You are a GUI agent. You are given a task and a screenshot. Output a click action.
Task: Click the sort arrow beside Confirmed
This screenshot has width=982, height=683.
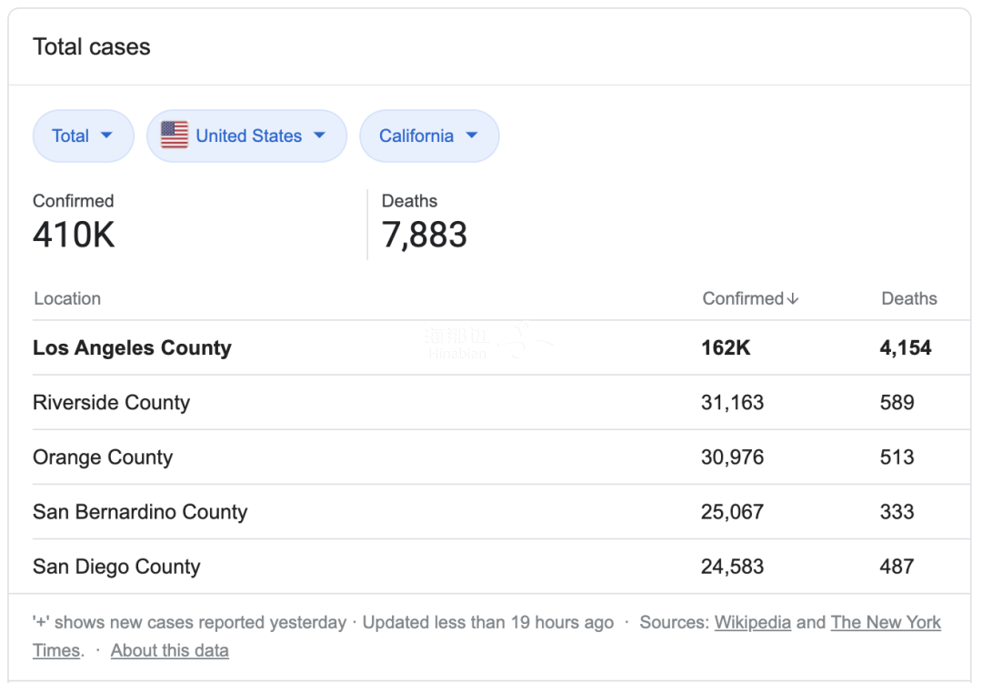pyautogui.click(x=793, y=299)
